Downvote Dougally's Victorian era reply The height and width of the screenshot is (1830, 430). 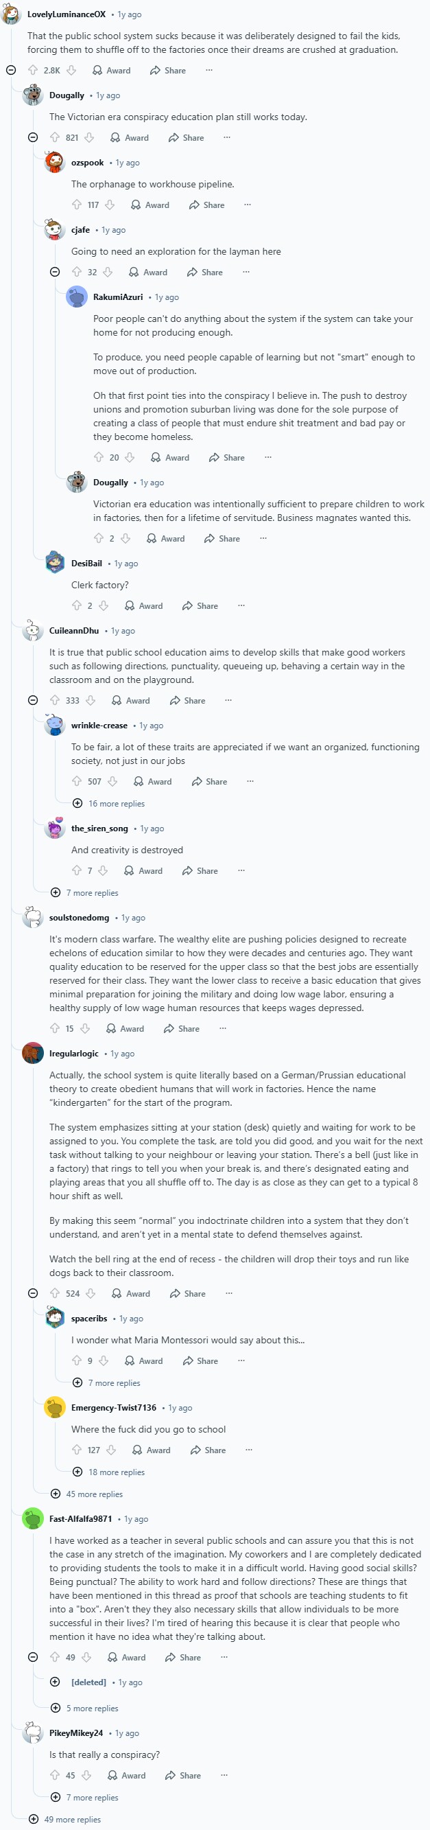(x=126, y=537)
